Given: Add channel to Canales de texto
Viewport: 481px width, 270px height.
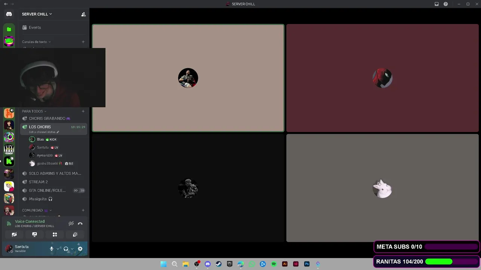Looking at the screenshot, I should click(x=83, y=42).
